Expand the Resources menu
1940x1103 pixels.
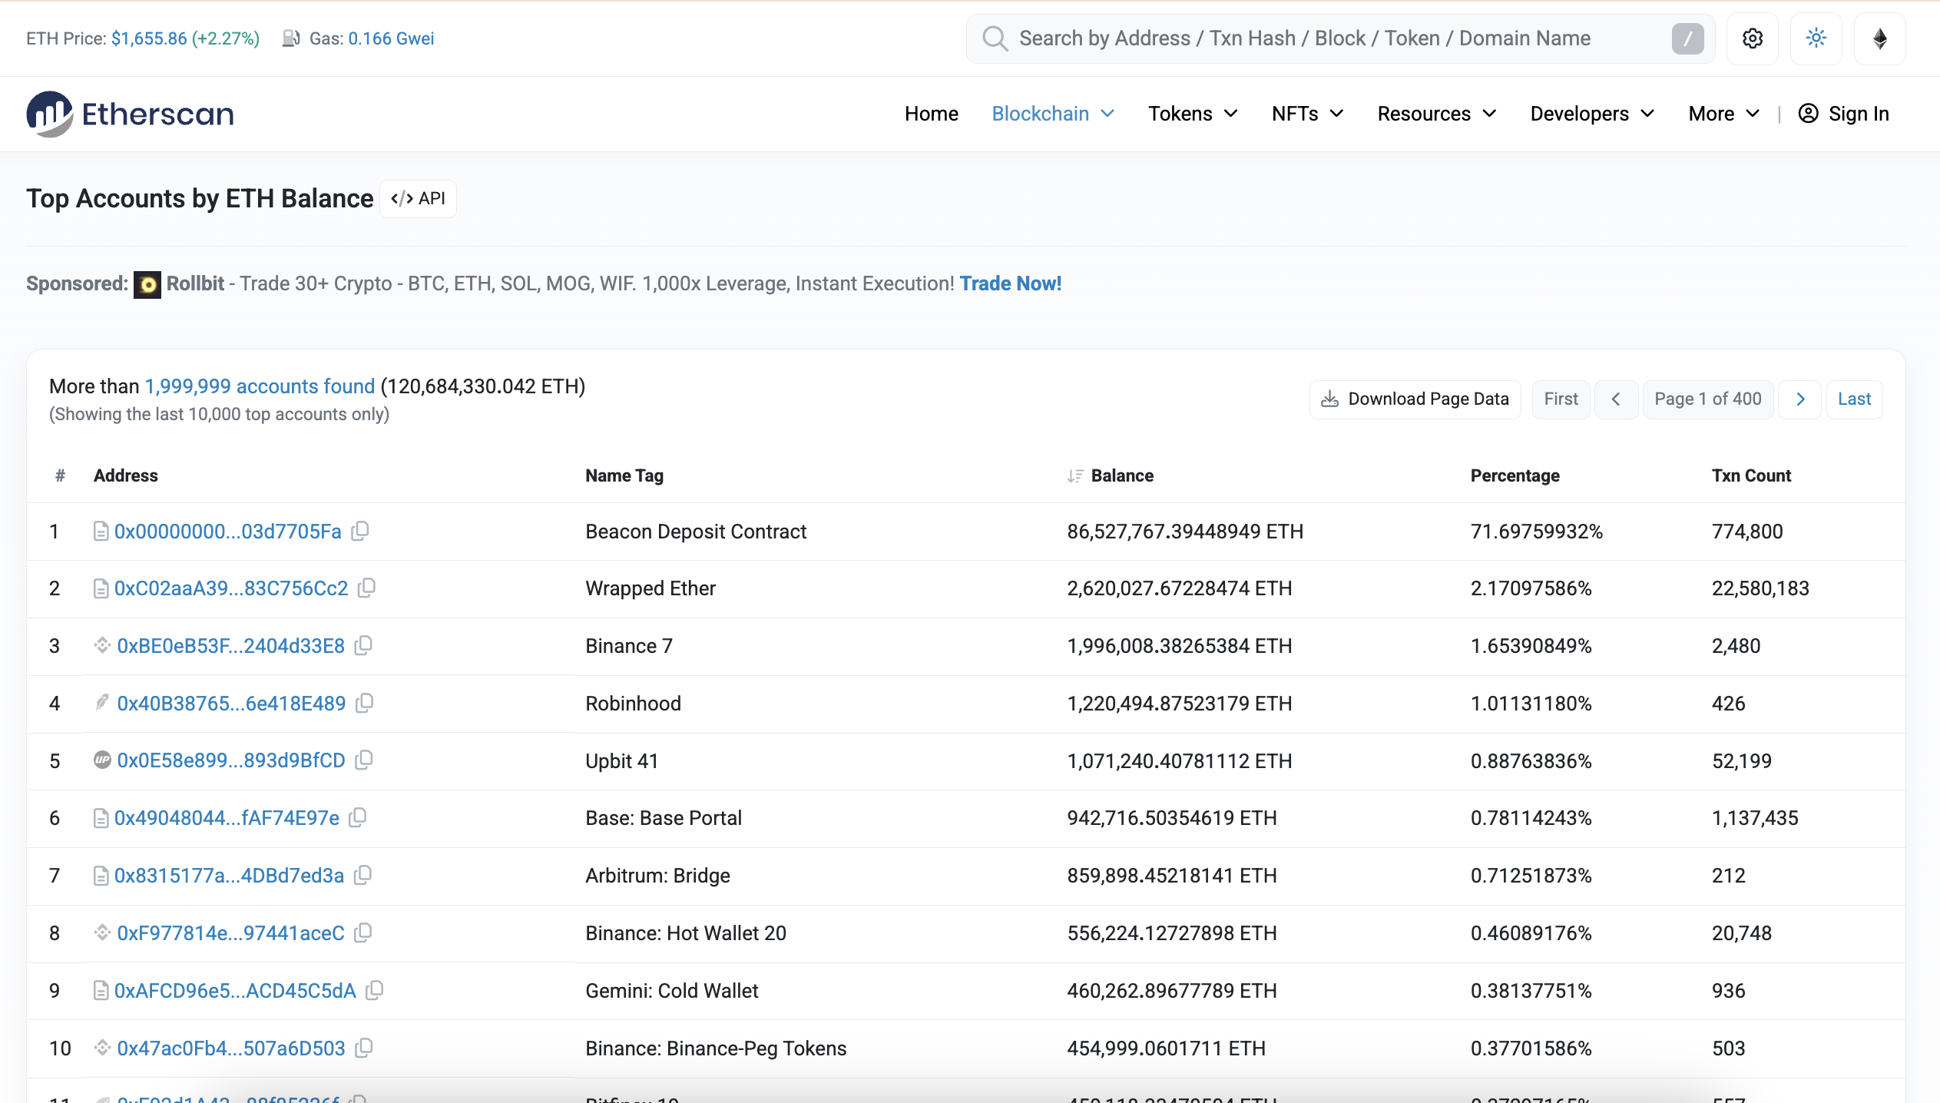(x=1437, y=114)
